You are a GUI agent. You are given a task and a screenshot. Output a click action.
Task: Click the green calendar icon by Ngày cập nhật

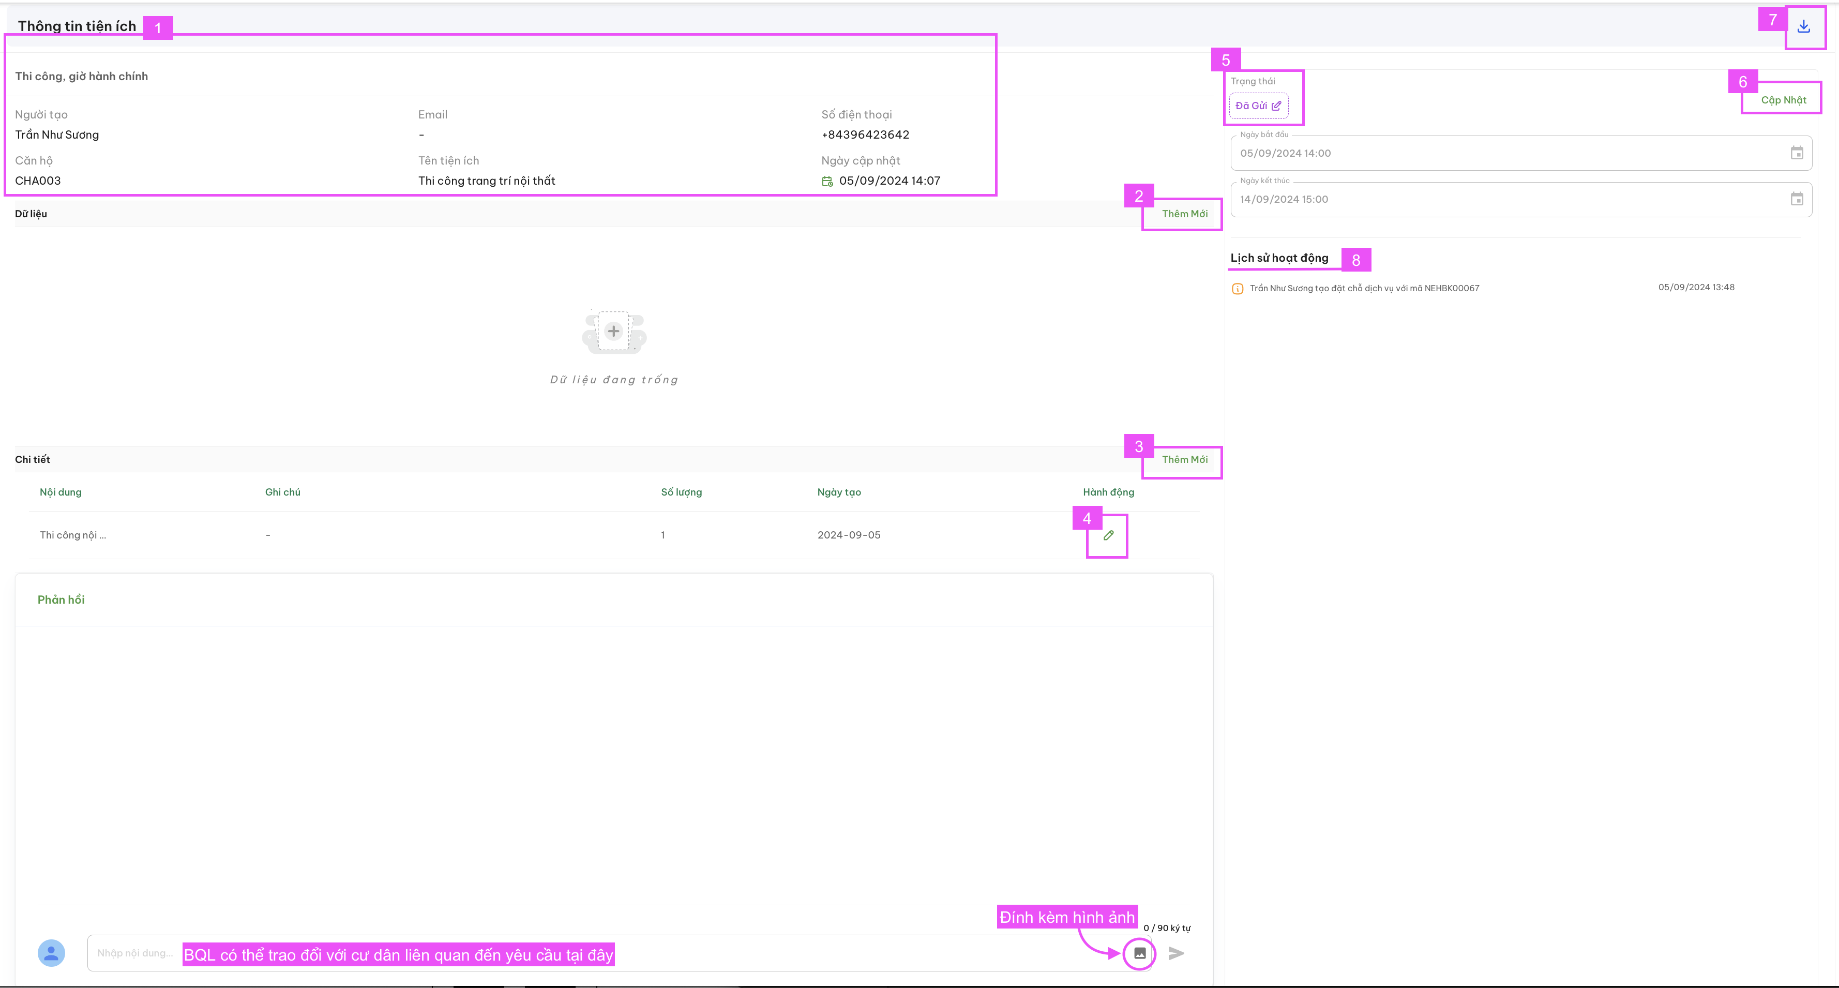pos(827,182)
